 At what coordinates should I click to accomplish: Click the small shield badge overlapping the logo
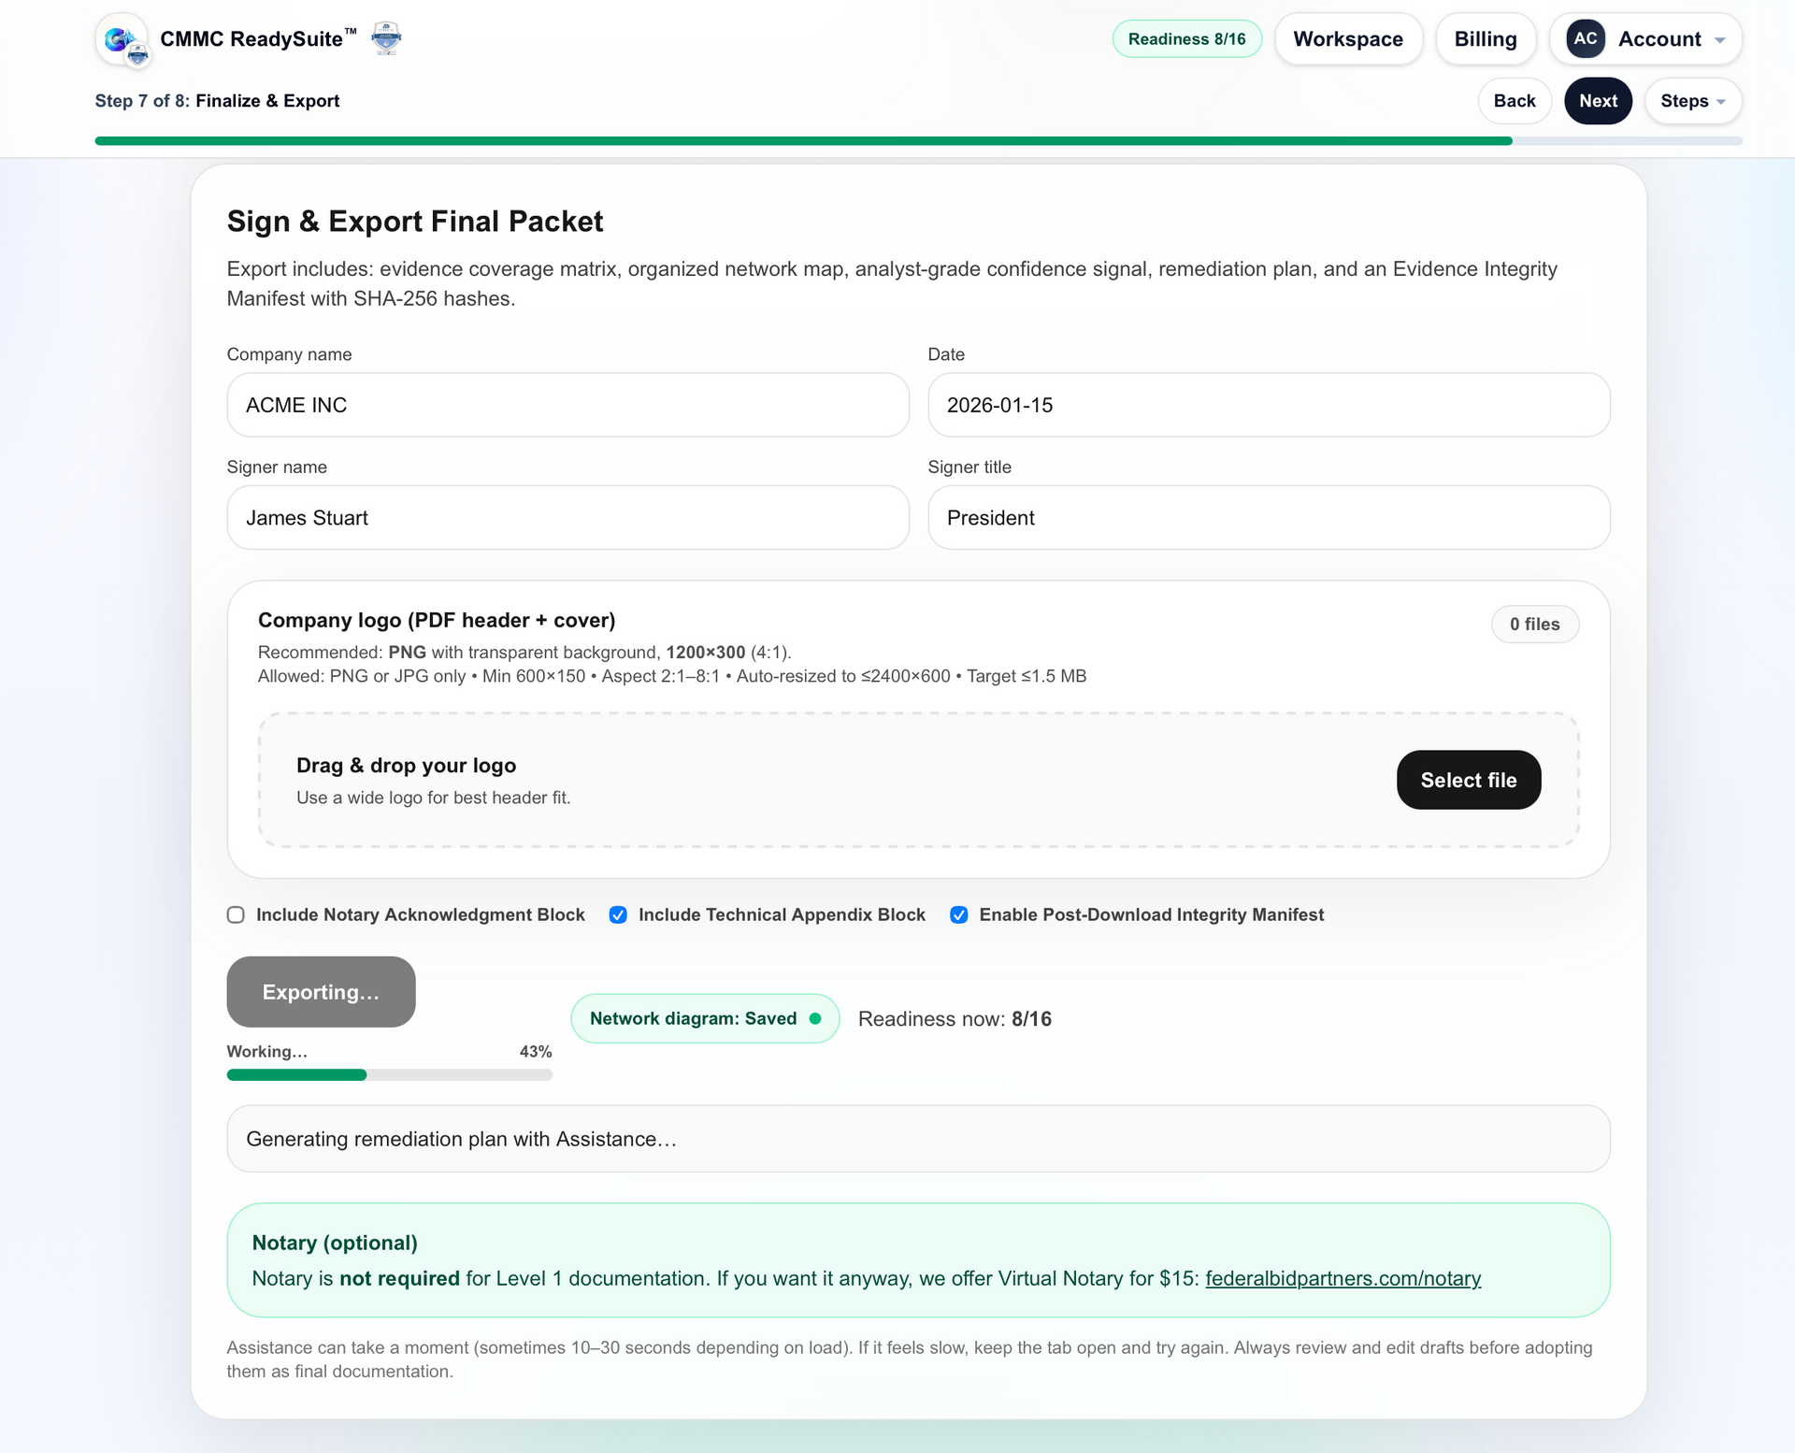tap(138, 56)
